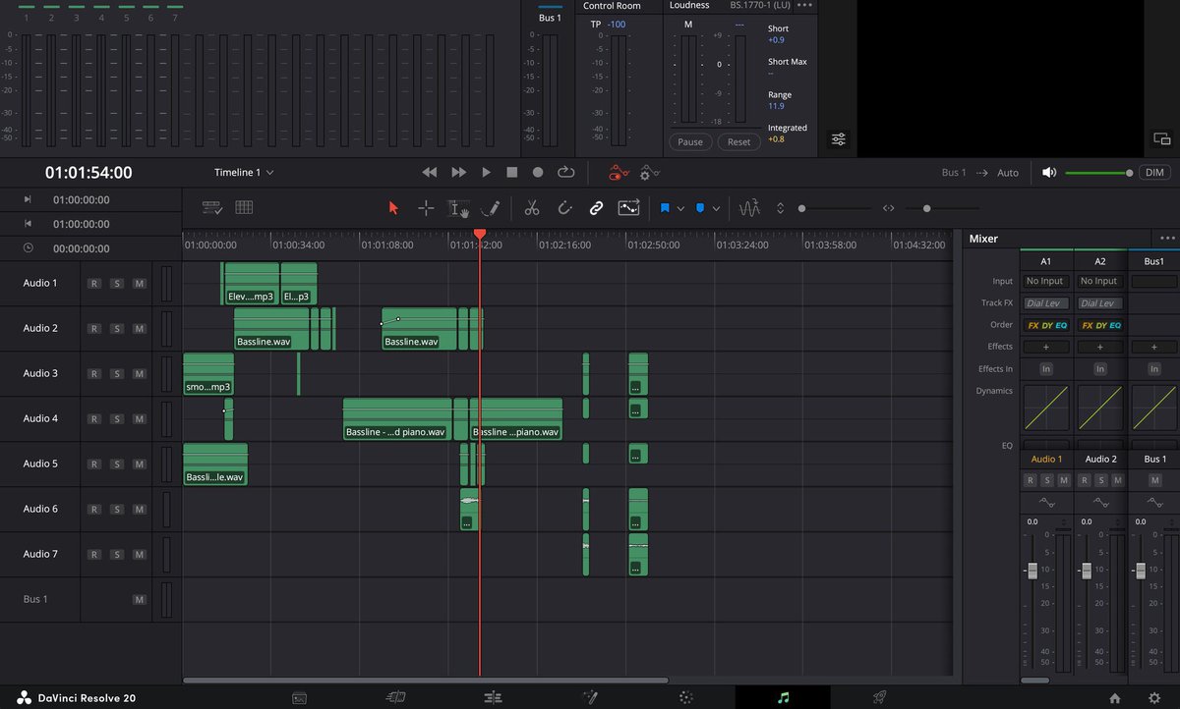This screenshot has height=709, width=1180.
Task: Open loudness meter settings sliders icon
Action: tap(839, 139)
